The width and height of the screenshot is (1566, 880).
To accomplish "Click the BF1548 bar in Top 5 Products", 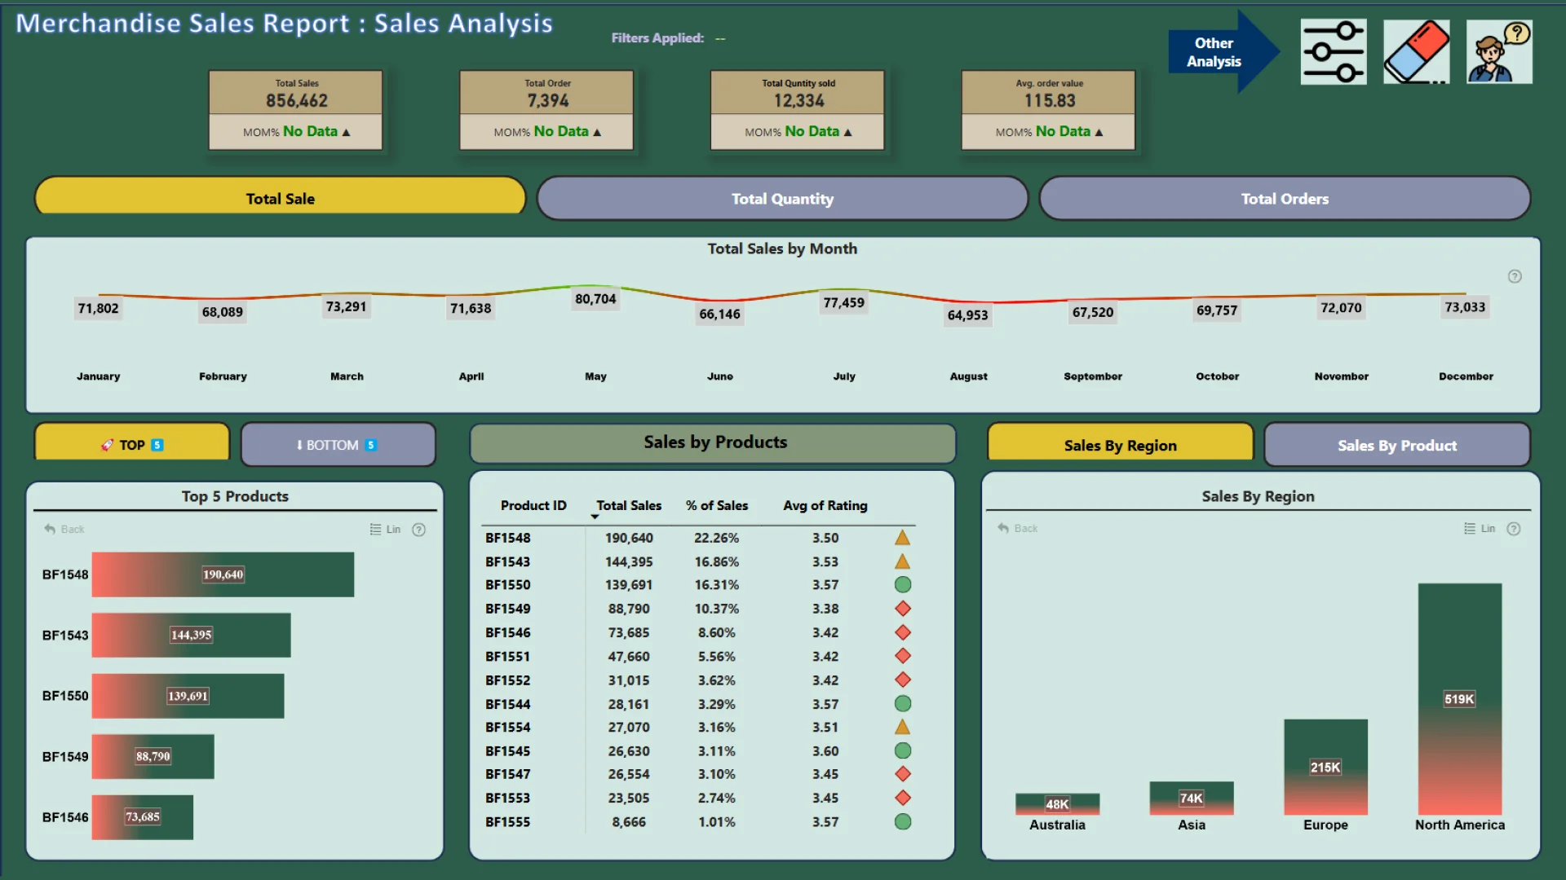I will click(x=223, y=574).
